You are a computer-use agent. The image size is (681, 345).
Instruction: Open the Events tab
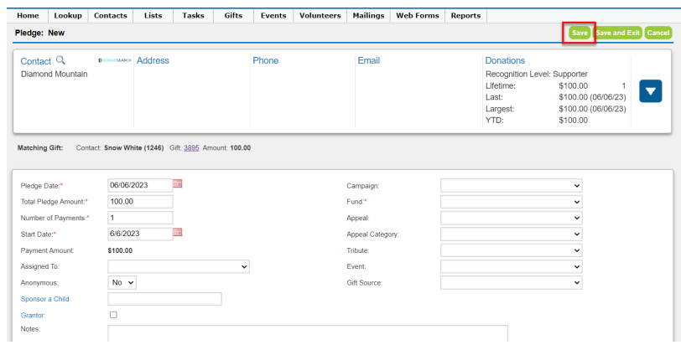273,16
